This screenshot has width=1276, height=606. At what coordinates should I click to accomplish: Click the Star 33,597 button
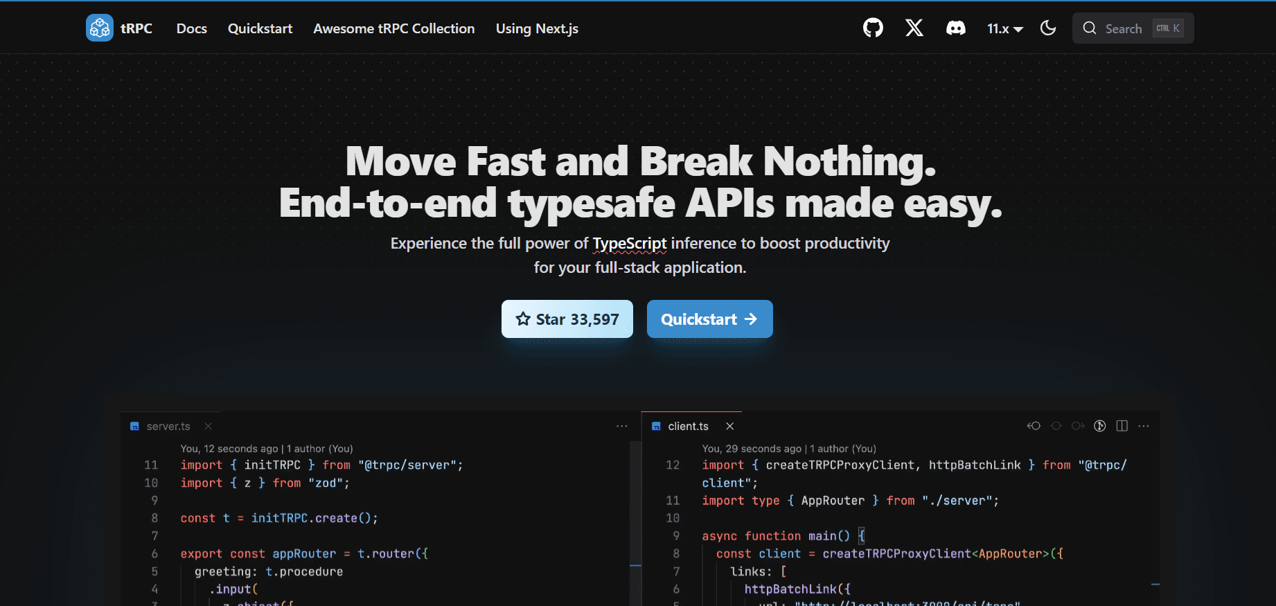(567, 319)
